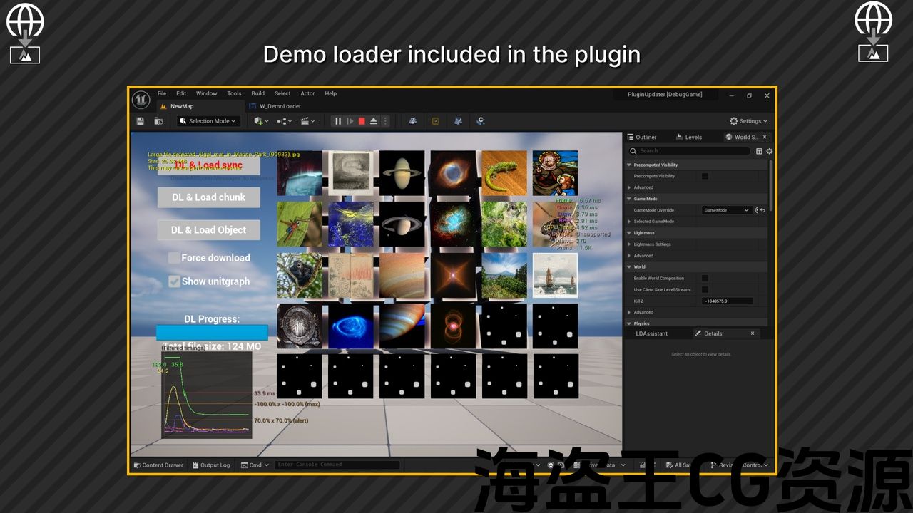
Task: Expand the Lightmass Settings section
Action: click(629, 244)
